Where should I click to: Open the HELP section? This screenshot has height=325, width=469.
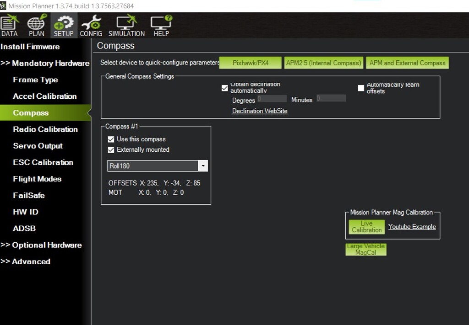161,25
